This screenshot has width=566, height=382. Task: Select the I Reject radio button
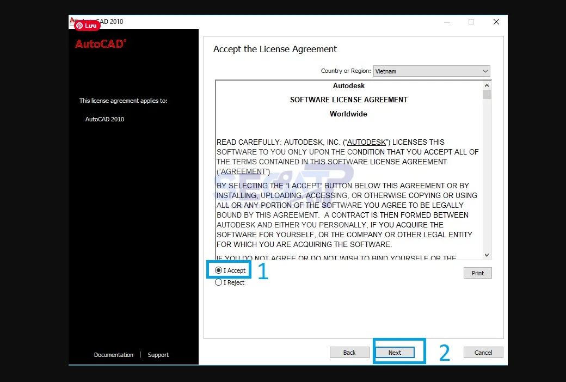pyautogui.click(x=219, y=282)
